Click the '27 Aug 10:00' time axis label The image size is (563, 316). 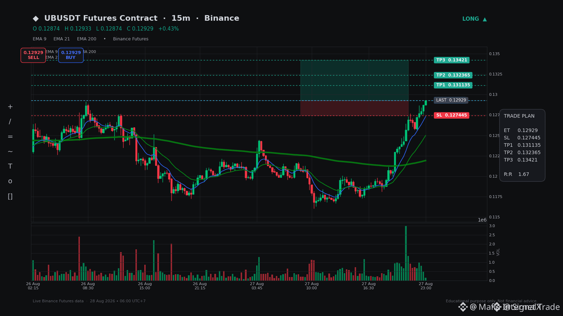[x=312, y=286]
